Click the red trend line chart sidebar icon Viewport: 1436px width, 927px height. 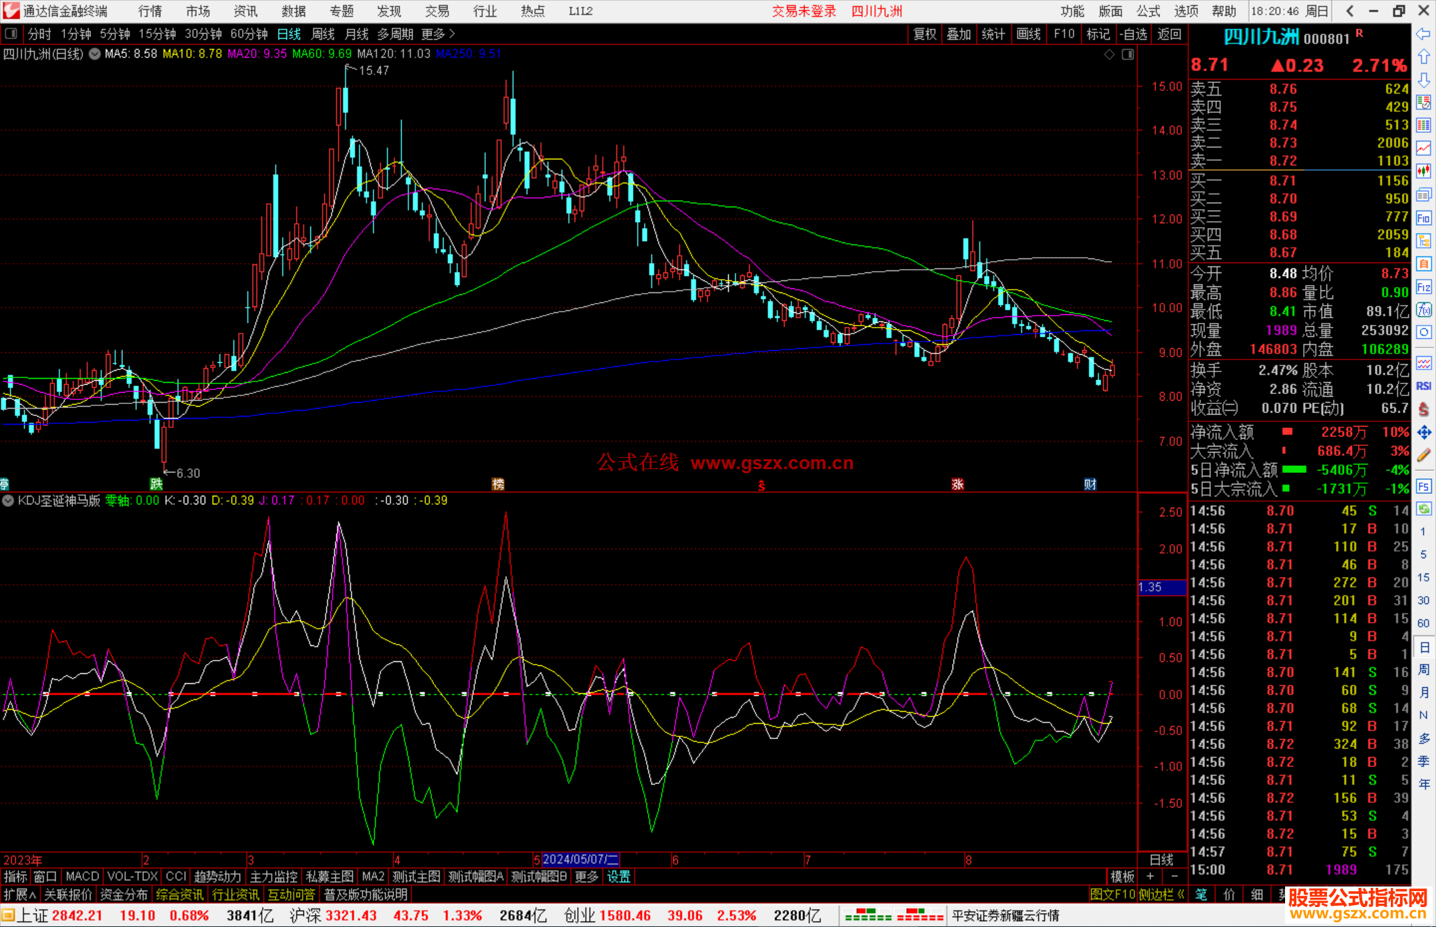(1423, 148)
